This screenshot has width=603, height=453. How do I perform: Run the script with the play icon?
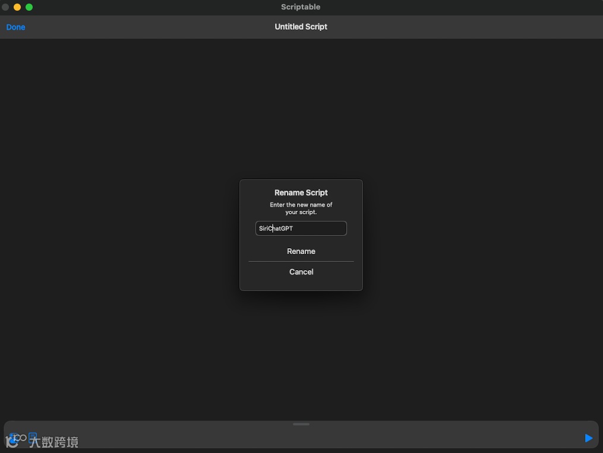[588, 438]
